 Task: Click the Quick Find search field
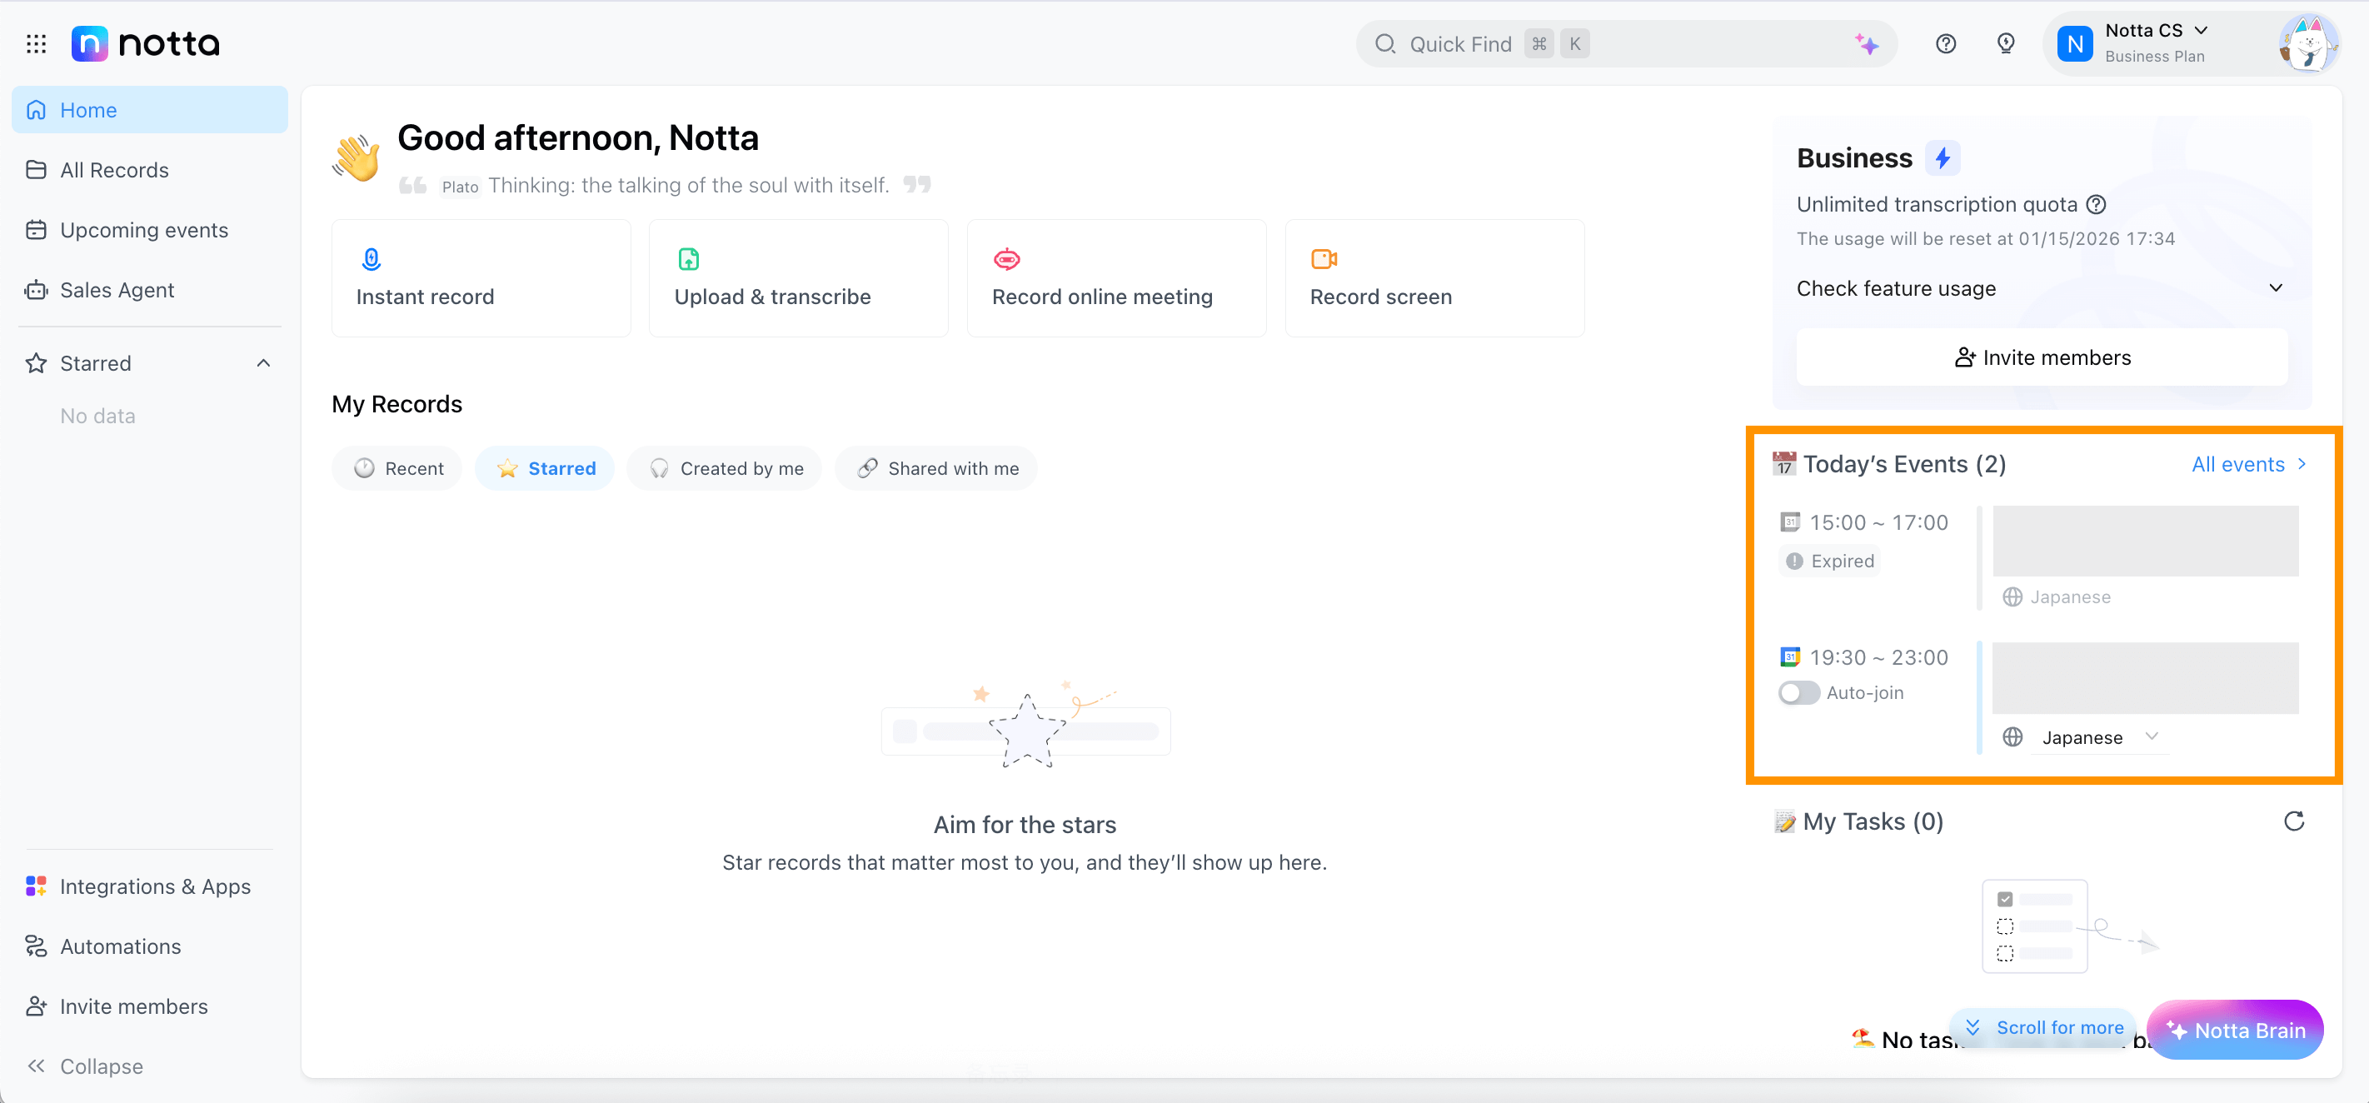tap(1625, 43)
